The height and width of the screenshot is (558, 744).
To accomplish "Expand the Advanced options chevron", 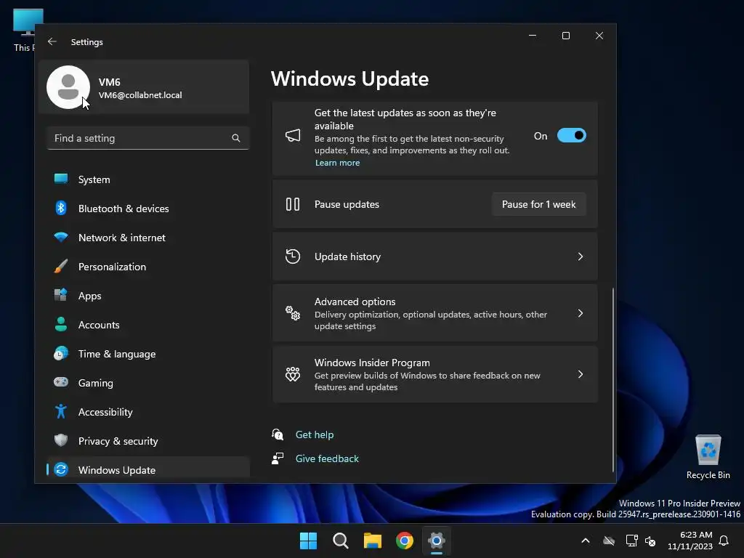I will click(581, 313).
